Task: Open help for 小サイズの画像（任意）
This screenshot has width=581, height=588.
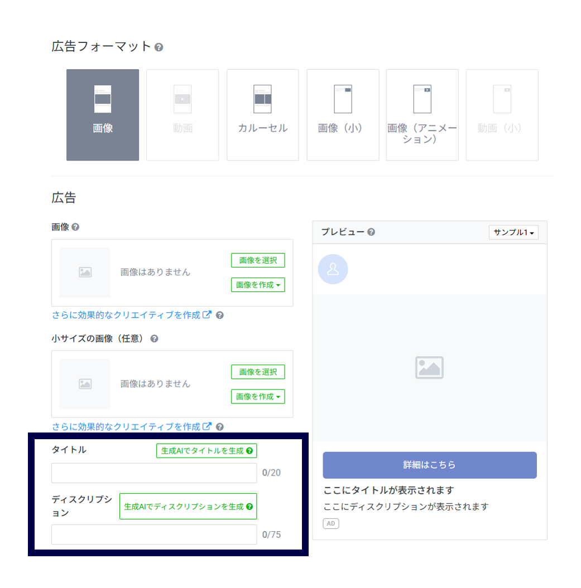Action: (x=154, y=339)
